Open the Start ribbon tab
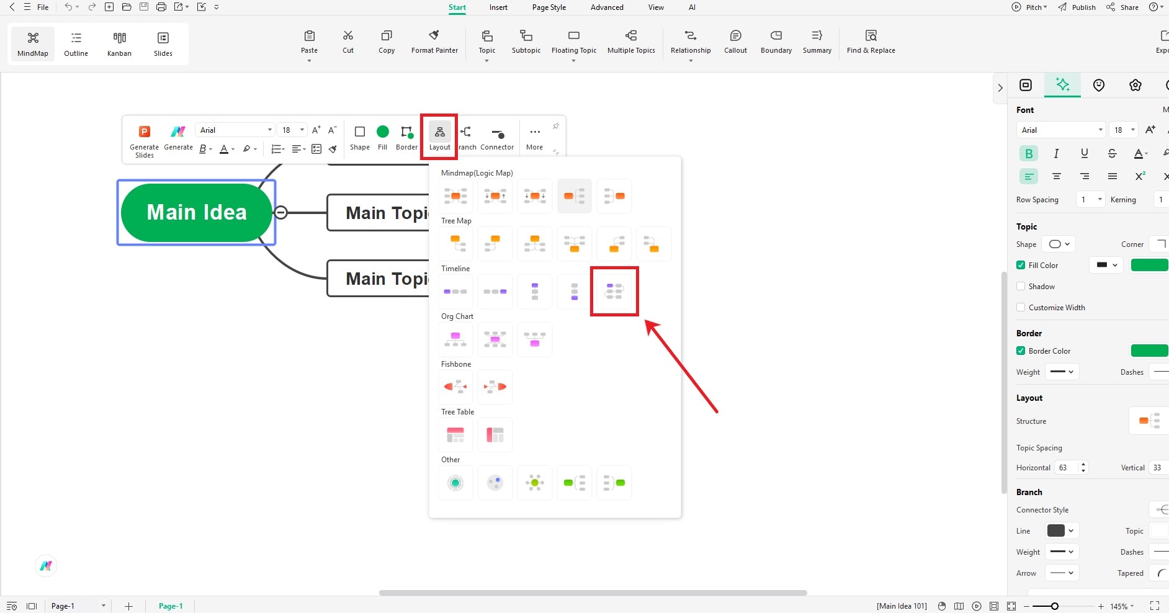Viewport: 1169px width, 613px height. pos(457,7)
